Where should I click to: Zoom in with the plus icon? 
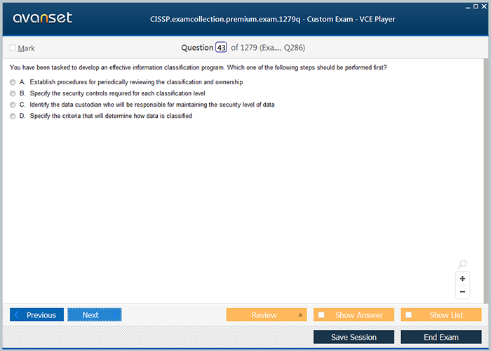(x=462, y=279)
